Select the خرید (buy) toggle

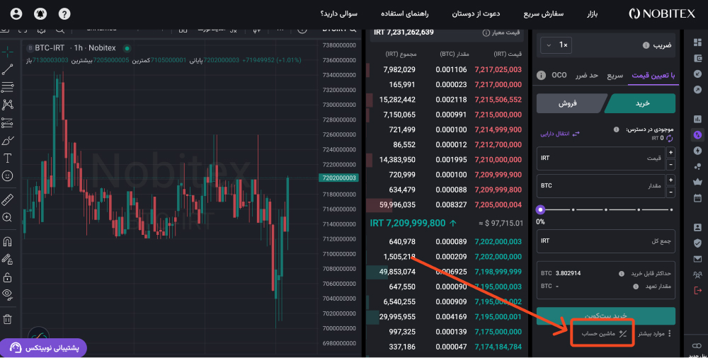click(x=641, y=103)
